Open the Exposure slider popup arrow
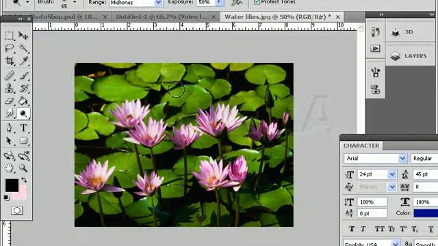 [x=220, y=3]
